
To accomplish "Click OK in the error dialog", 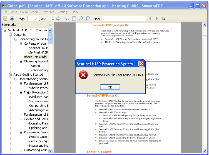I will [x=110, y=87].
